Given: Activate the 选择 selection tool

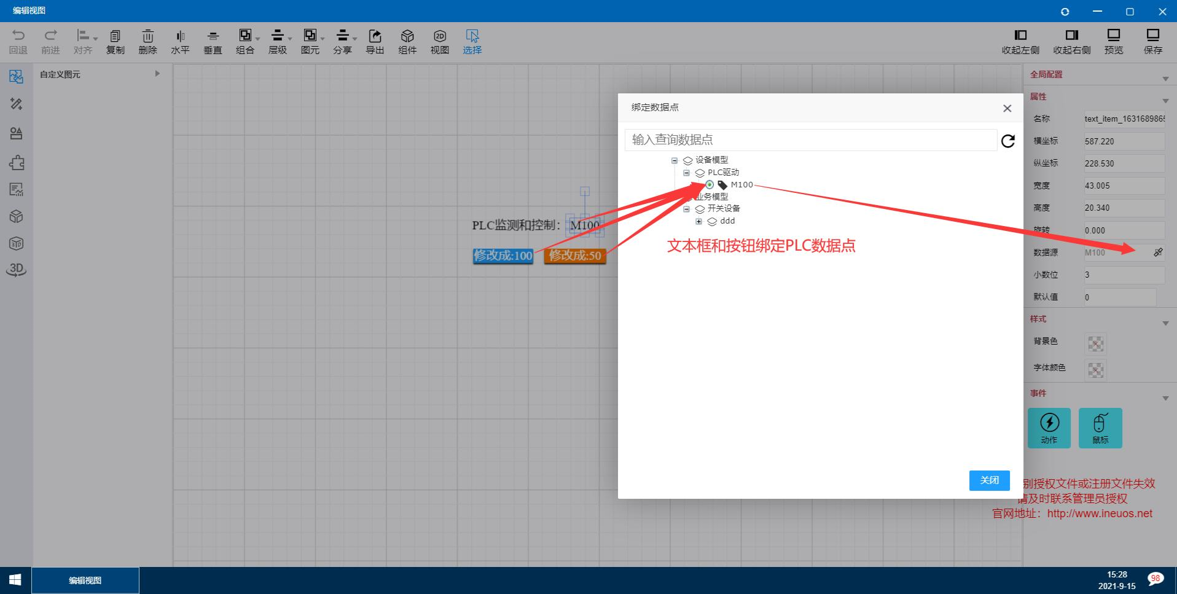Looking at the screenshot, I should tap(472, 42).
